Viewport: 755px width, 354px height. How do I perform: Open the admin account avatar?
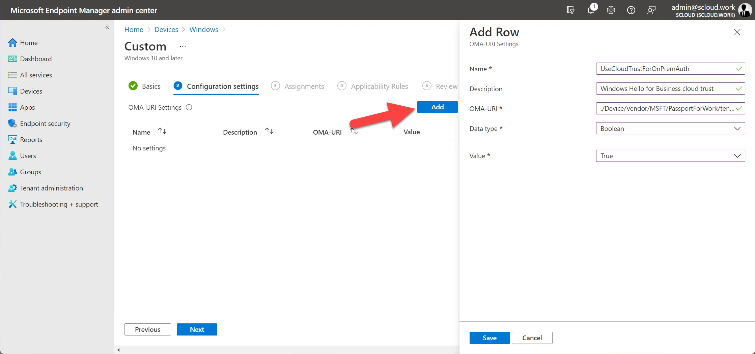click(745, 10)
